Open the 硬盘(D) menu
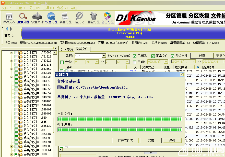The width and height of the screenshot is (225, 157). (x=21, y=8)
